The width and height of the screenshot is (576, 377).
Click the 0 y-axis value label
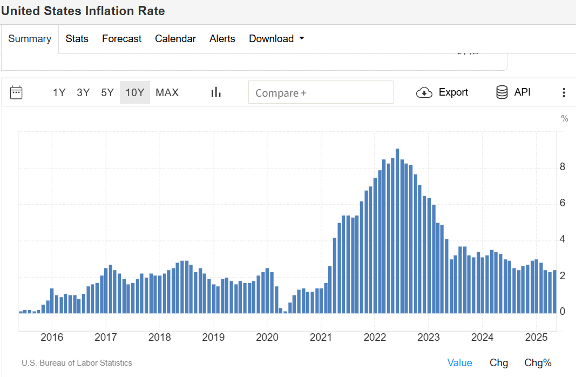coord(562,312)
